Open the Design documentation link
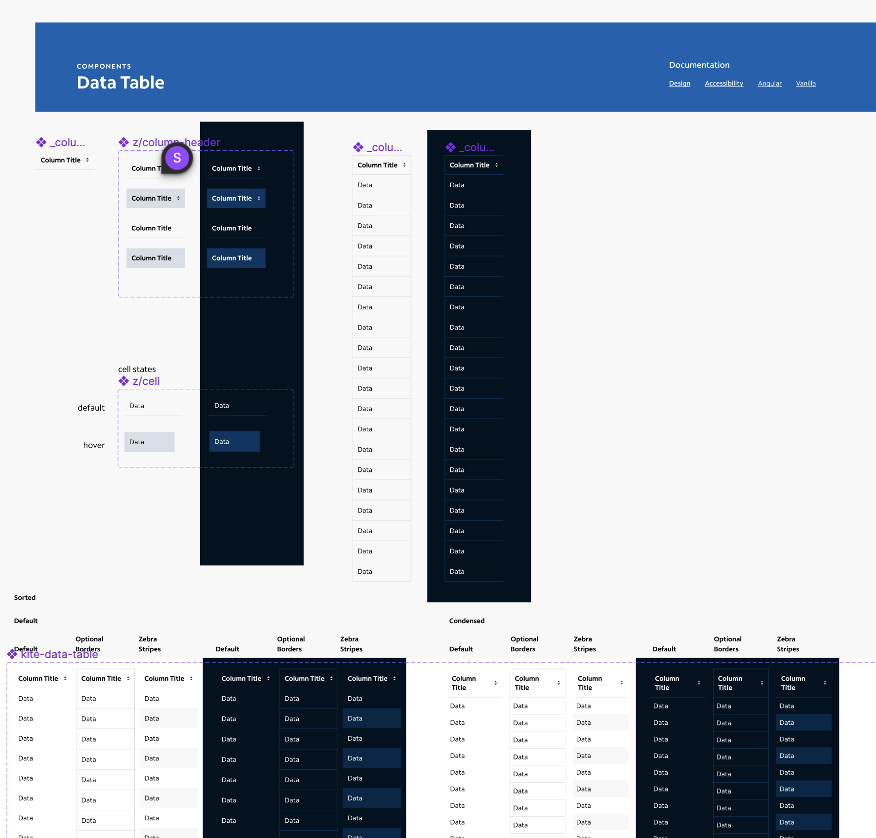 [x=679, y=84]
